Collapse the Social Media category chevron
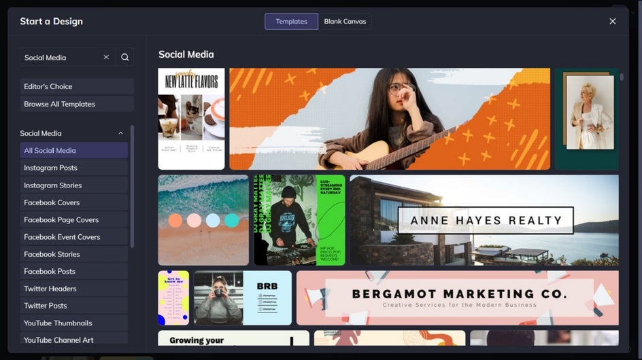Image resolution: width=642 pixels, height=360 pixels. pyautogui.click(x=120, y=133)
